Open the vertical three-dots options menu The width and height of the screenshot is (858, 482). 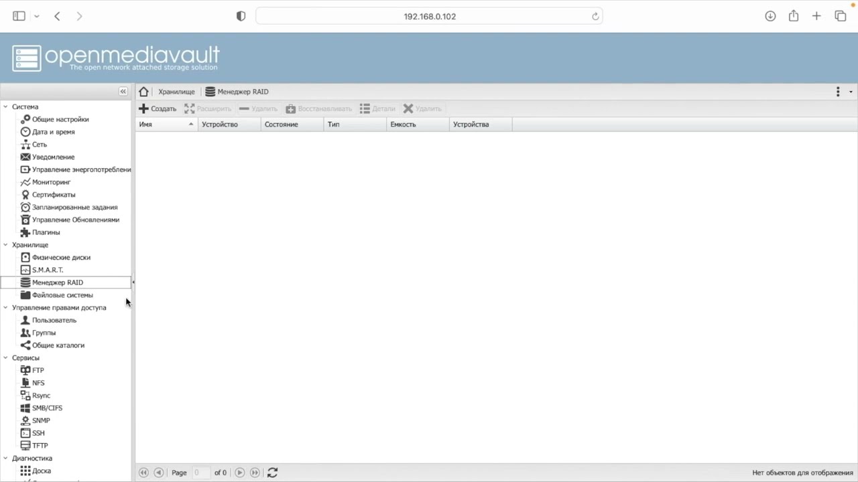(838, 92)
